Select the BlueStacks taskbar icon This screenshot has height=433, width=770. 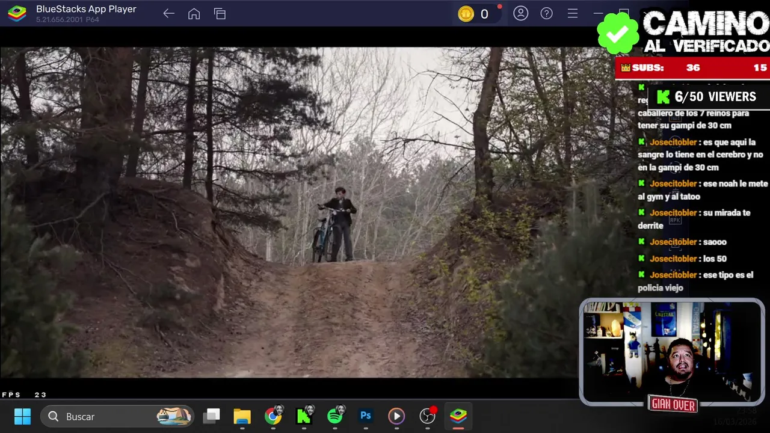tap(458, 416)
